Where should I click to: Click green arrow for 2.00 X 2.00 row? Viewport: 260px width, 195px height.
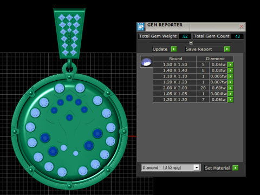pyautogui.click(x=230, y=88)
